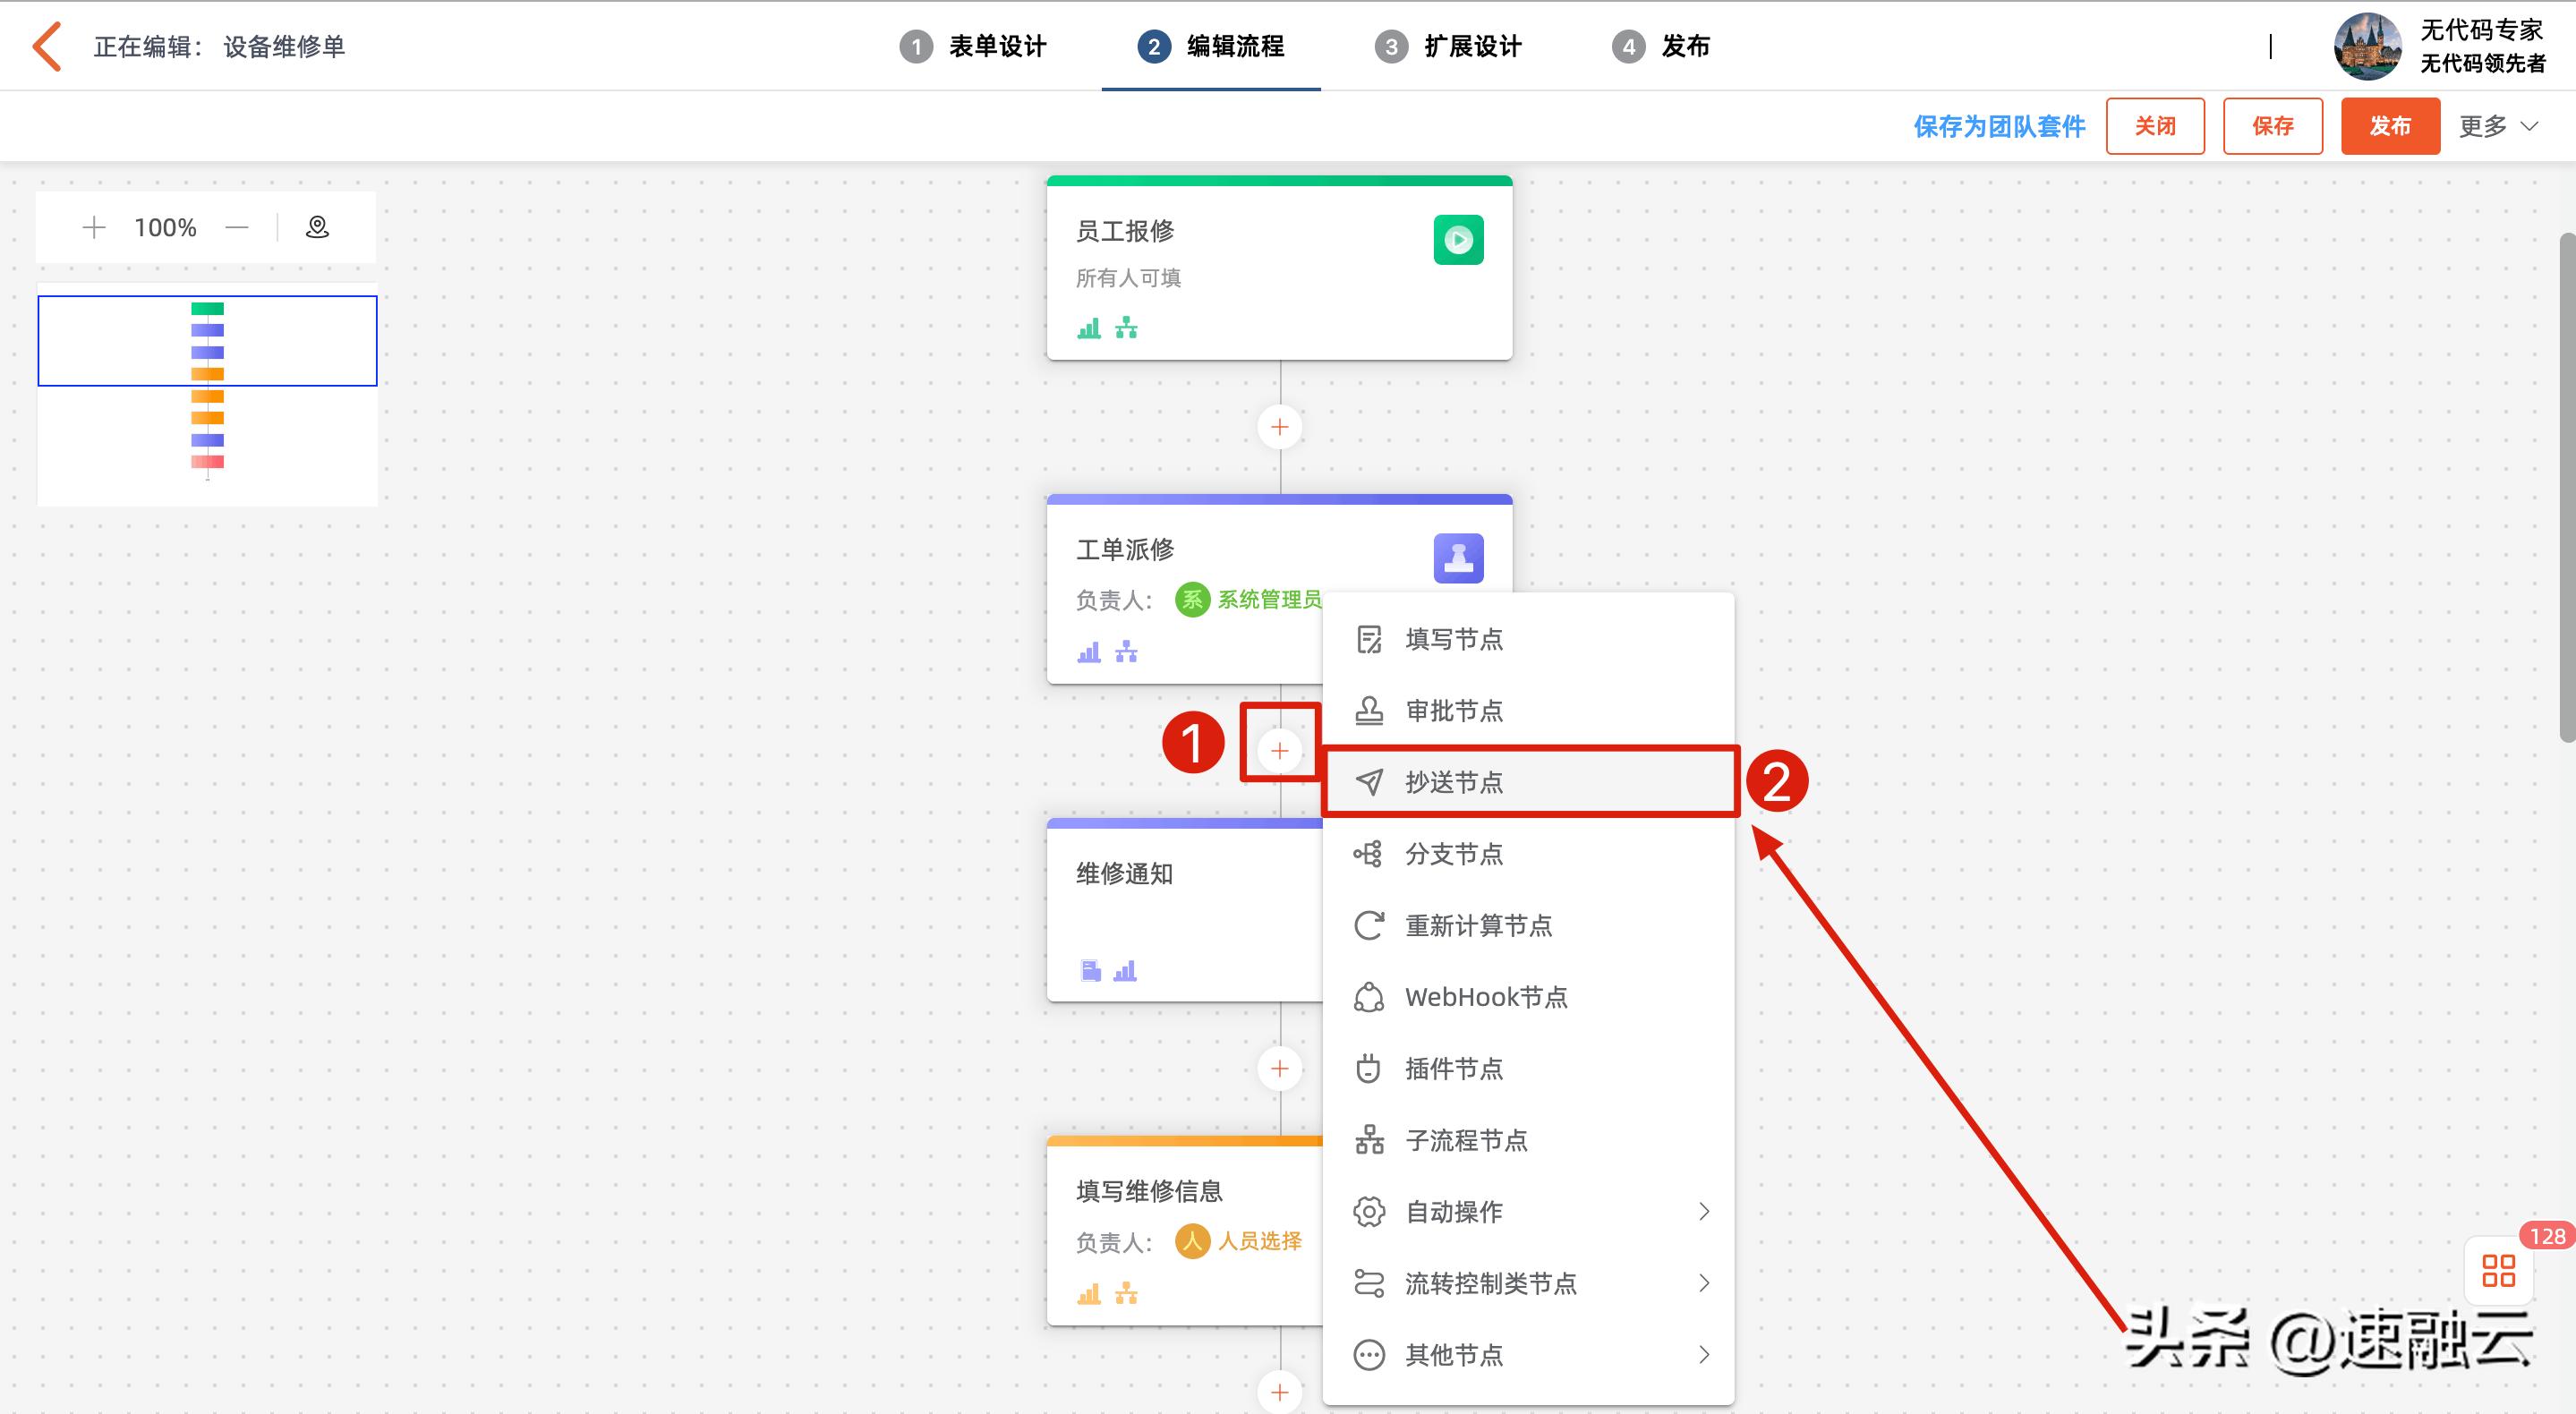Viewport: 2576px width, 1414px height.
Task: Open the bar chart icon on 员工报修 card
Action: click(1090, 327)
